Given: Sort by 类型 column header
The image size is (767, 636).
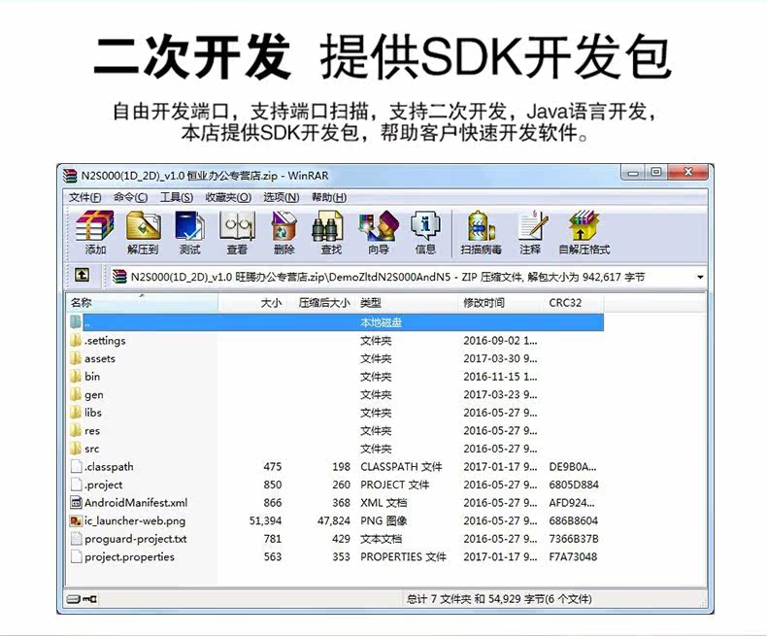Looking at the screenshot, I should (408, 302).
